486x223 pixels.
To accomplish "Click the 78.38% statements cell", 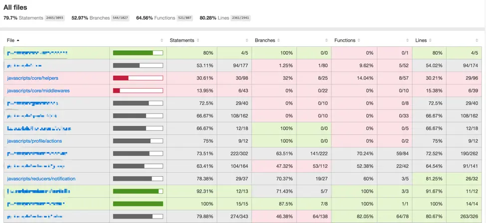I will point(192,179).
